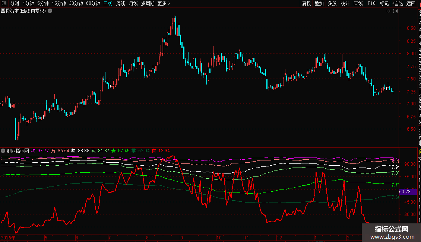Click the 国投资本(日线.前复权) chart title

23,11
